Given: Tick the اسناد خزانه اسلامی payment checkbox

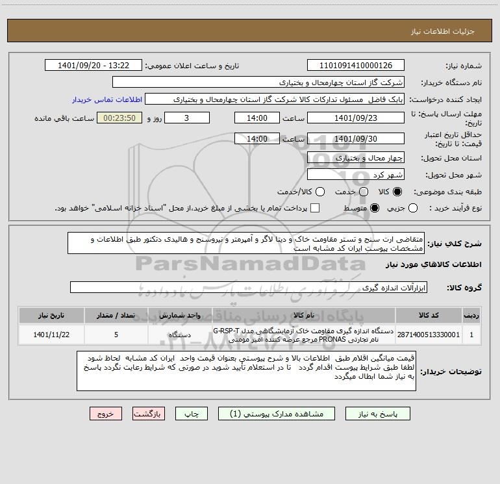Looking at the screenshot, I should point(315,208).
